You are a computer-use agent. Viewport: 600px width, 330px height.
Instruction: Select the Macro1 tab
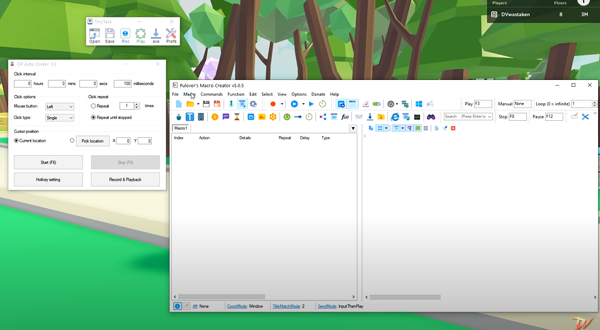pyautogui.click(x=181, y=128)
